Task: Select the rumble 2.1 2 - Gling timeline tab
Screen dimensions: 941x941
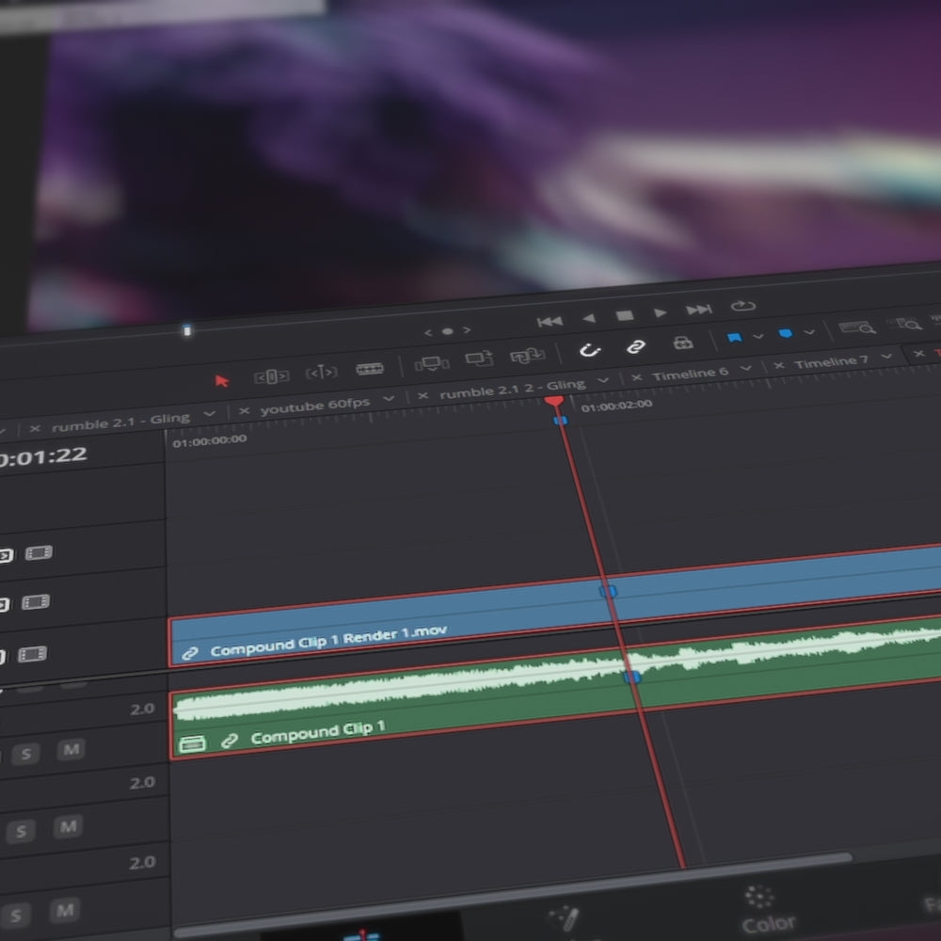Action: point(513,389)
